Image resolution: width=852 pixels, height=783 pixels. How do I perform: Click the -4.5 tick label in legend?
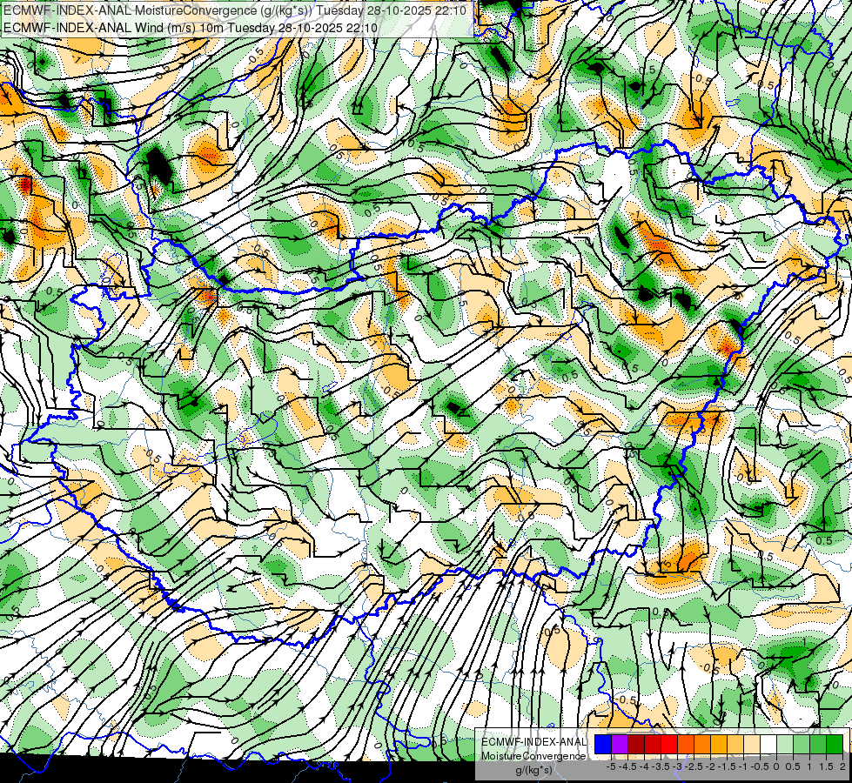pos(627,766)
